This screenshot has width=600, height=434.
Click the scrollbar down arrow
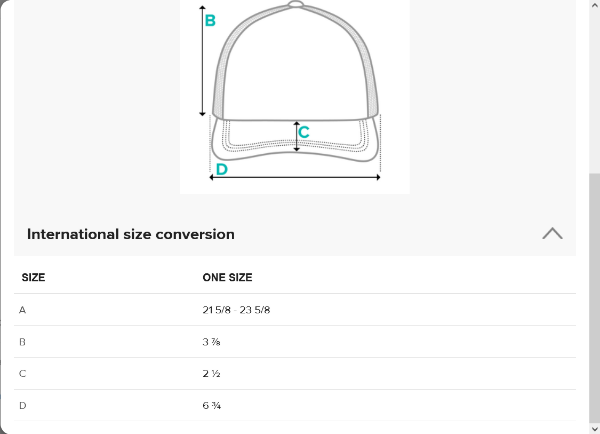click(x=595, y=429)
